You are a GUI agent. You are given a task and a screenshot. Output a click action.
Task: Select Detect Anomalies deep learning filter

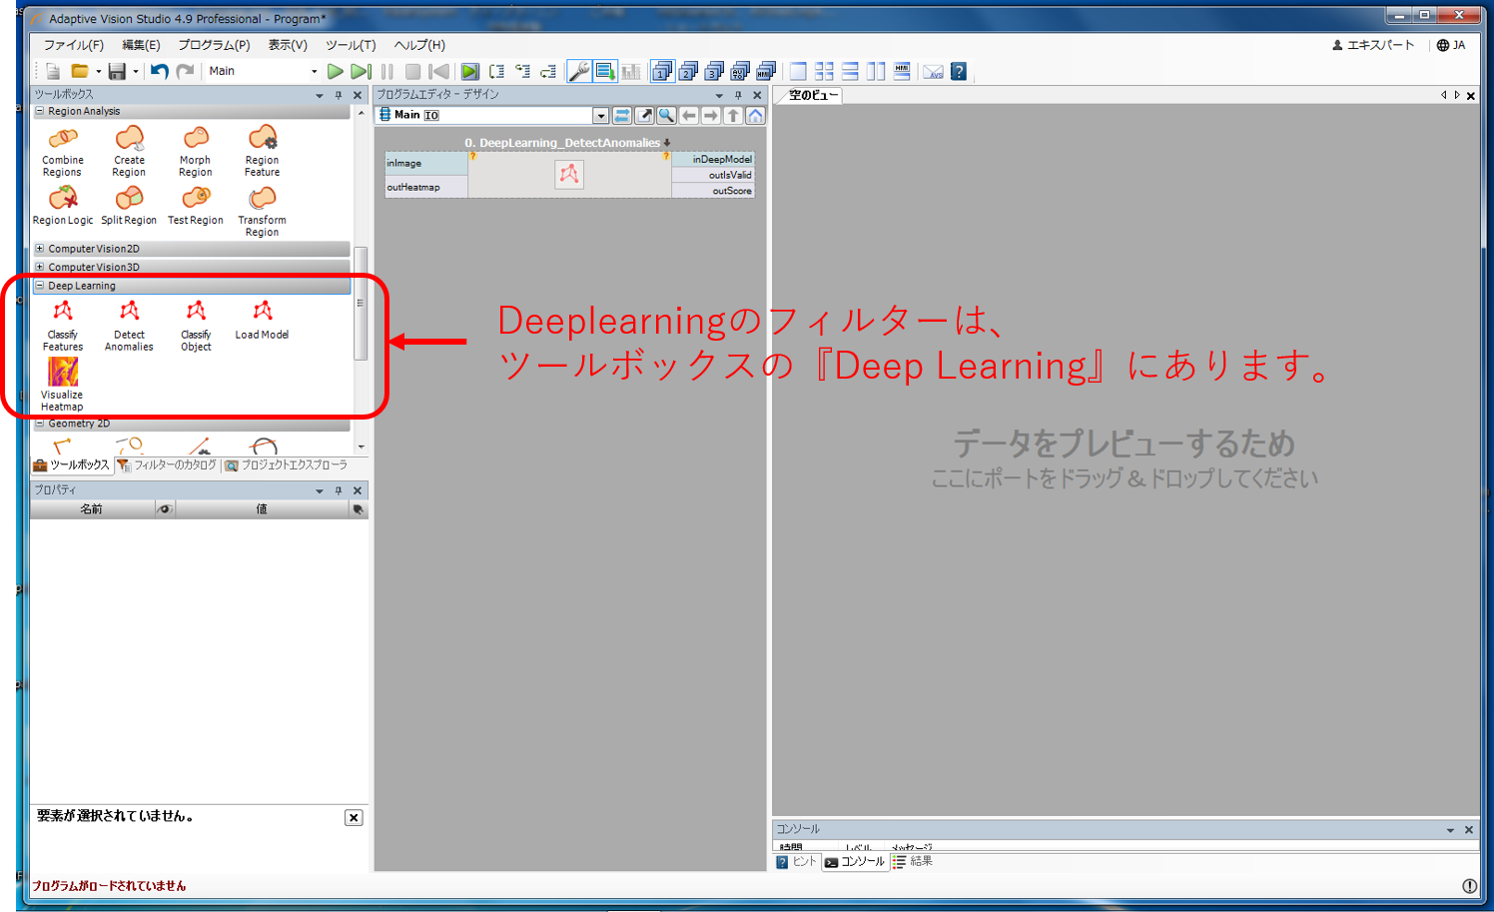tap(129, 326)
